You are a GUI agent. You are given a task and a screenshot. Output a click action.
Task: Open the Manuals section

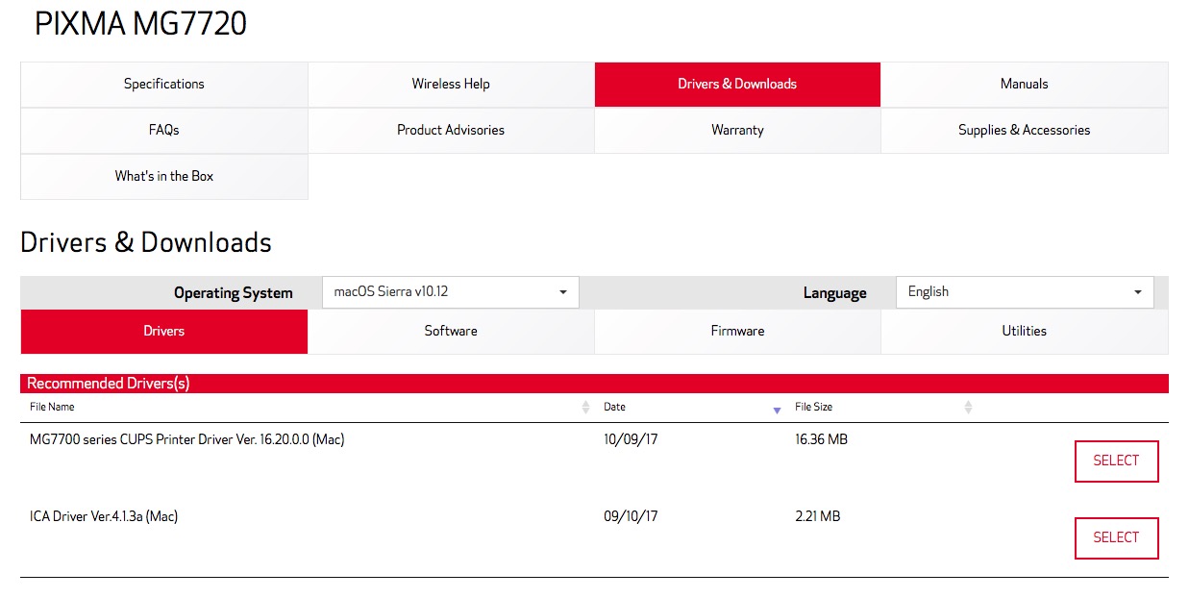pos(1024,84)
